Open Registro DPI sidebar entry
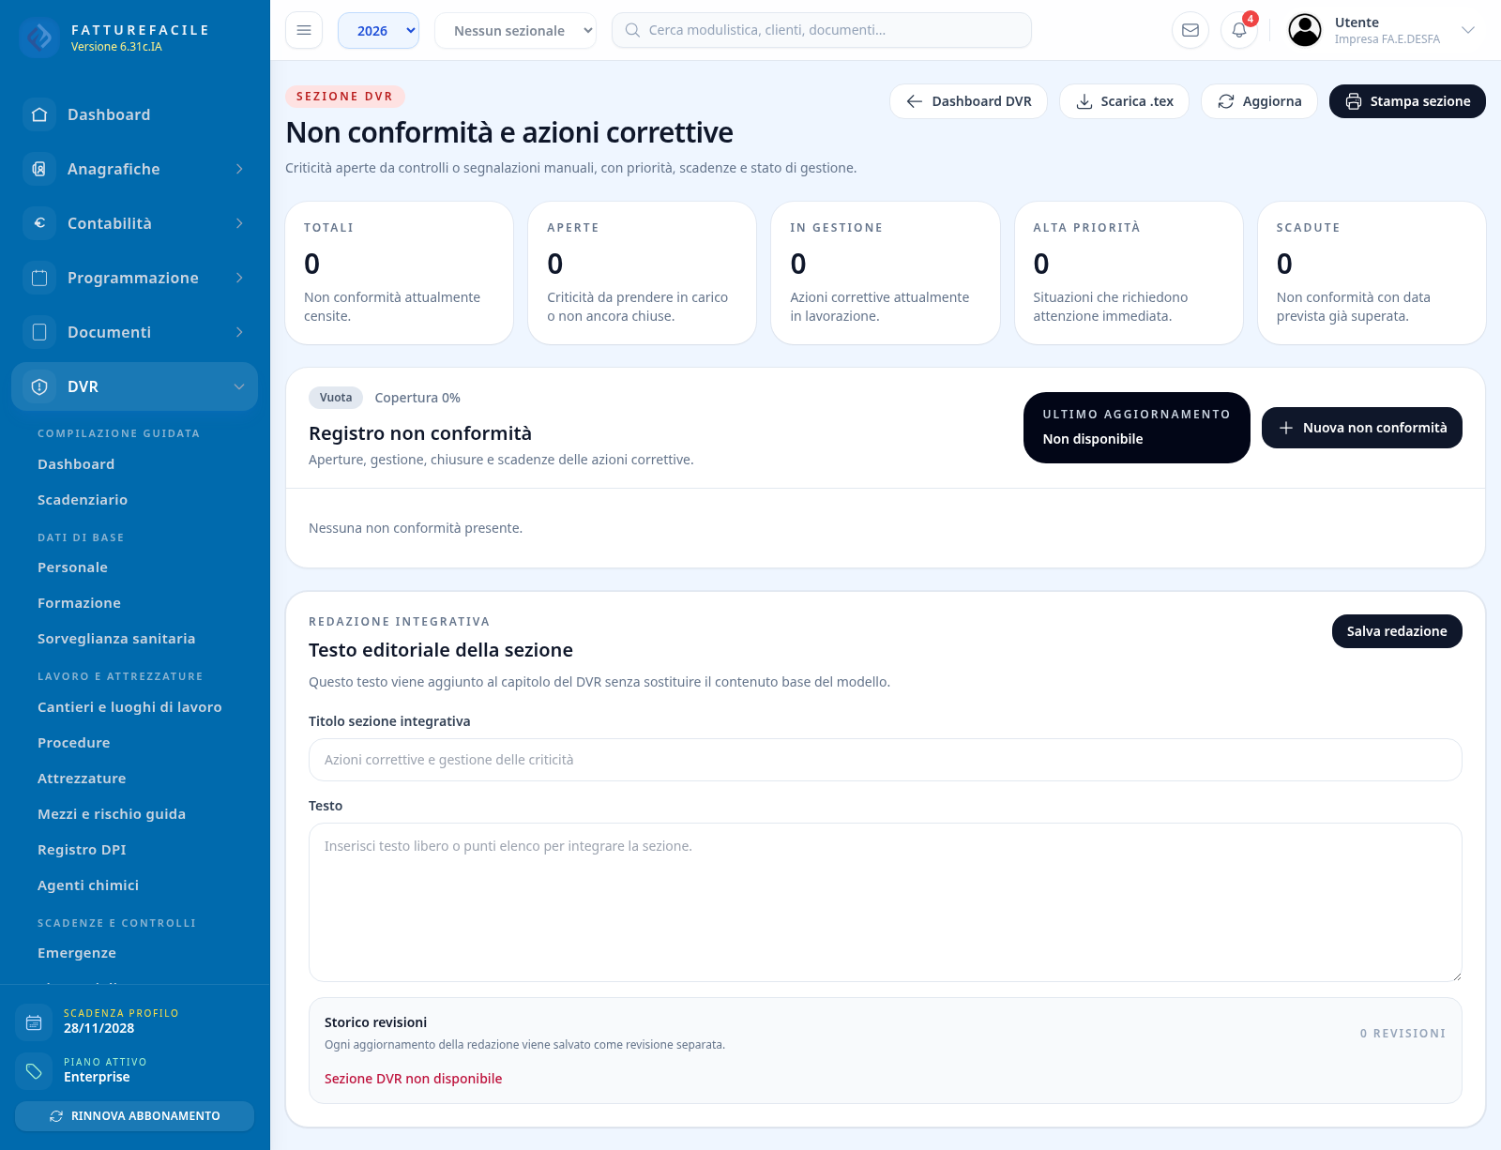 [x=82, y=850]
